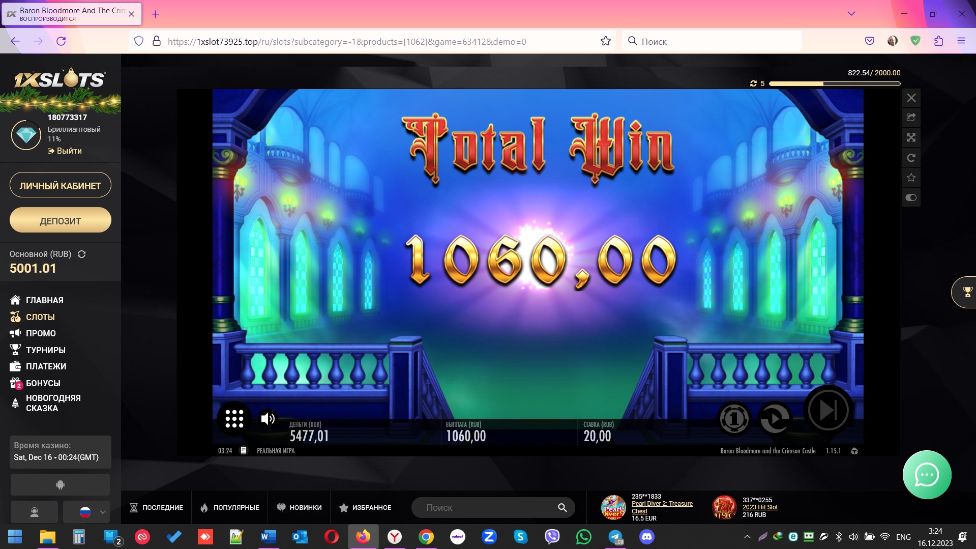Image resolution: width=976 pixels, height=549 pixels.
Task: Click the wagering progress bar
Action: 835,83
